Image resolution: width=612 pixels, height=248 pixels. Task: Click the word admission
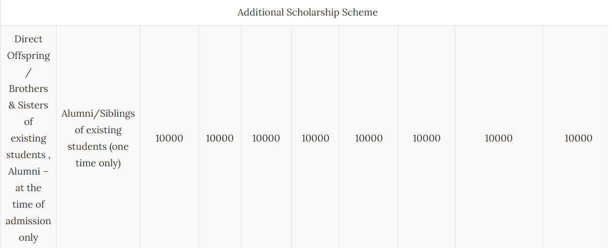(28, 221)
